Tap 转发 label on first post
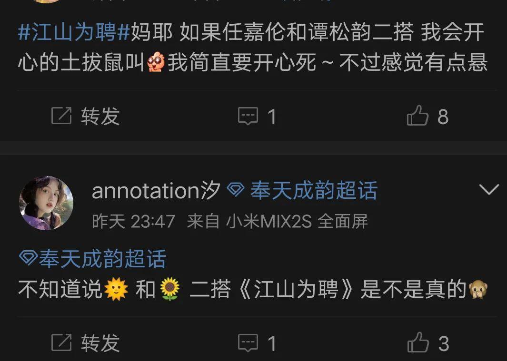The width and height of the screenshot is (507, 361). pos(100,116)
